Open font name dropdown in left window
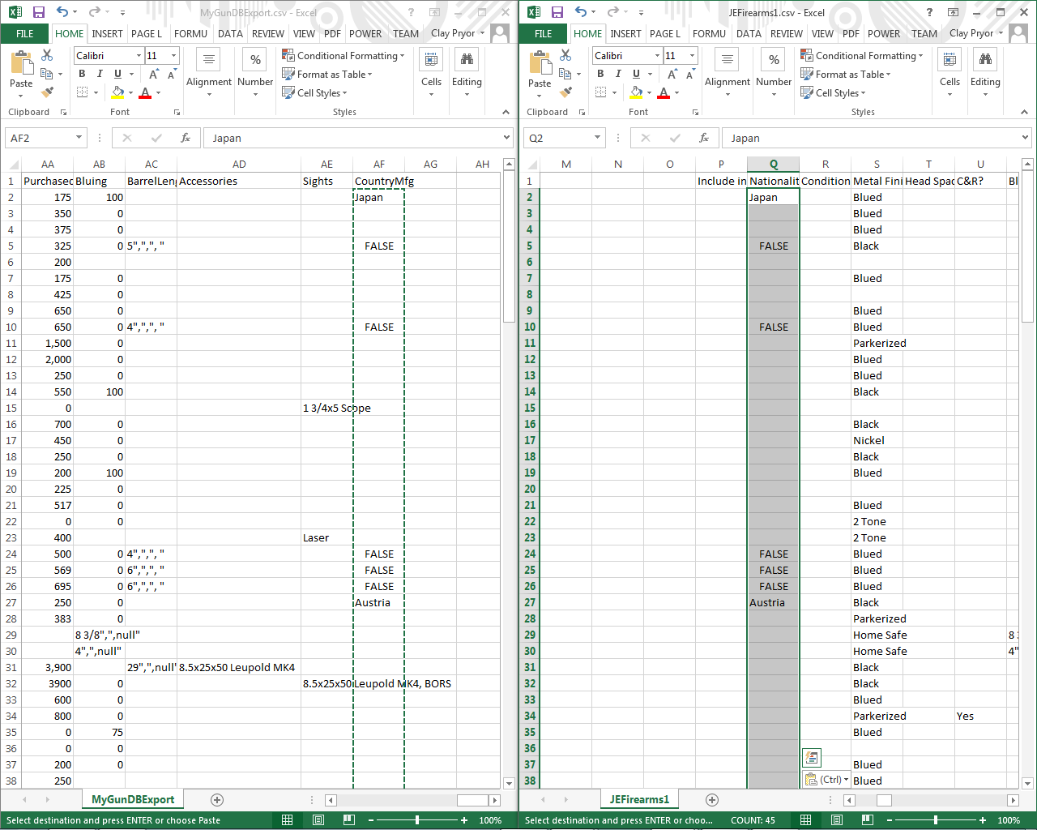The width and height of the screenshot is (1037, 830). pos(139,56)
